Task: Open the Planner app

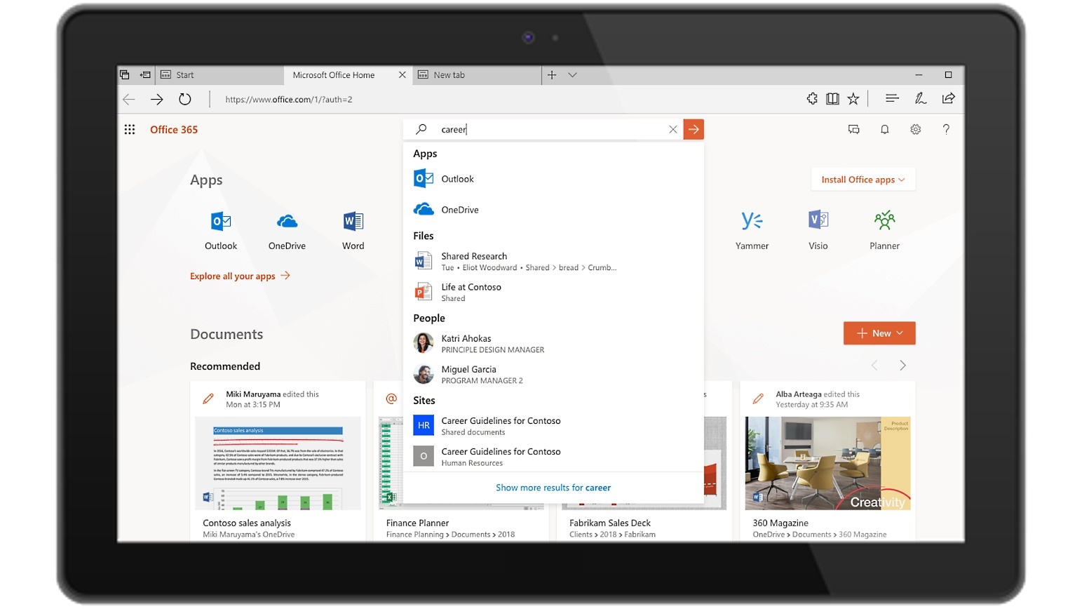Action: [x=884, y=230]
